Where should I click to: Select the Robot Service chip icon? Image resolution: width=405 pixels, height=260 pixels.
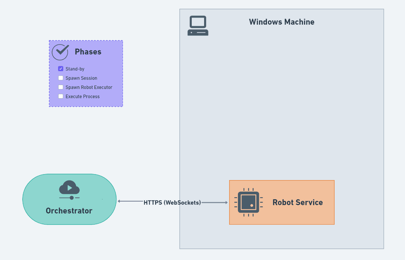click(249, 202)
